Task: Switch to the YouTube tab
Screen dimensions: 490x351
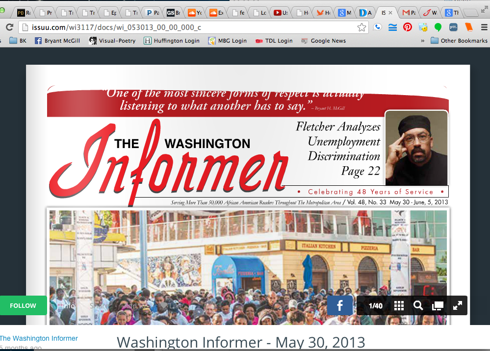Action: click(x=281, y=13)
